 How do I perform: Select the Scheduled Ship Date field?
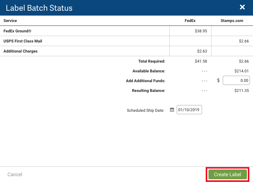(189, 110)
